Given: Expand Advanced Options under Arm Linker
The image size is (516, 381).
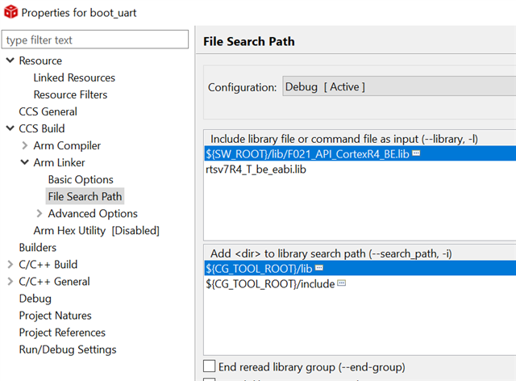Looking at the screenshot, I should coord(39,213).
